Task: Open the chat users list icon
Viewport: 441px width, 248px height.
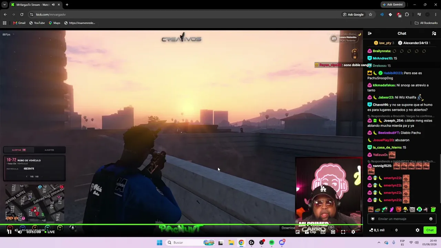Action: click(434, 33)
